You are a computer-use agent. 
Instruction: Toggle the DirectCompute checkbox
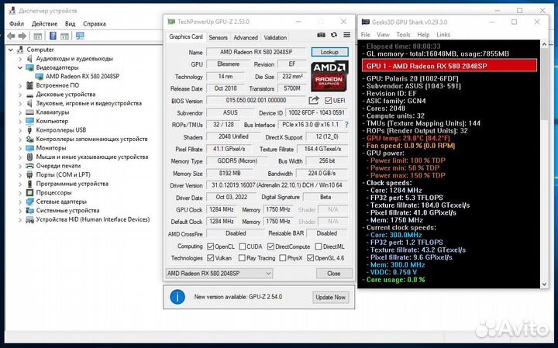pos(270,246)
